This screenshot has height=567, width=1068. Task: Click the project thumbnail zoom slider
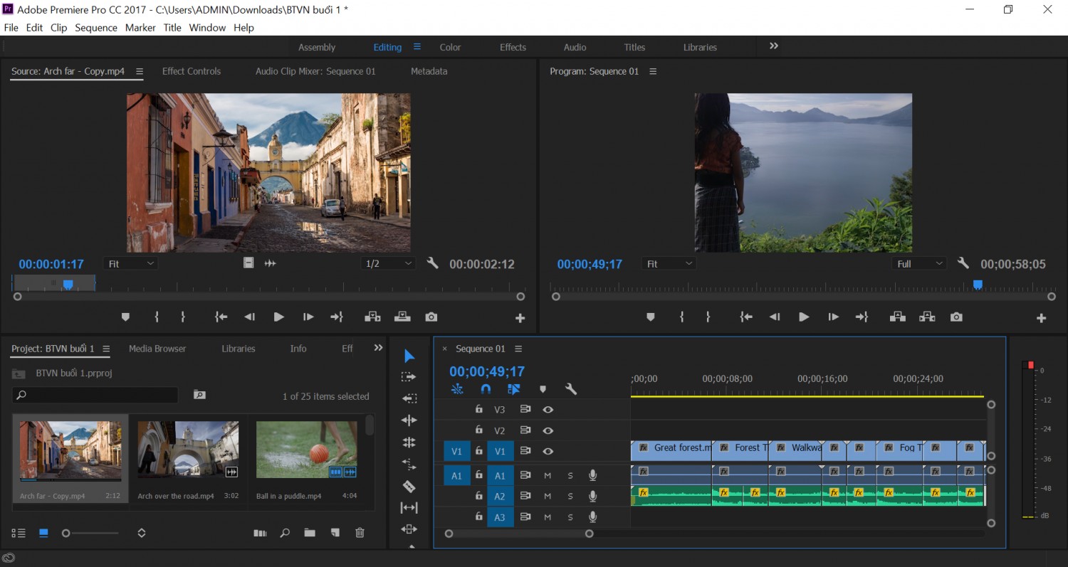91,533
